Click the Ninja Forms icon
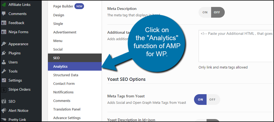274x122 pixels. (x=4, y=32)
